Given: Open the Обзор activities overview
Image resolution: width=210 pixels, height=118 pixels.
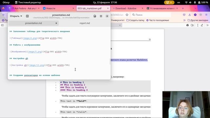Looking at the screenshot, I should click(x=6, y=2).
